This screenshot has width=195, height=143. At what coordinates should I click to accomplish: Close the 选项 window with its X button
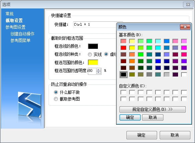pos(188,4)
